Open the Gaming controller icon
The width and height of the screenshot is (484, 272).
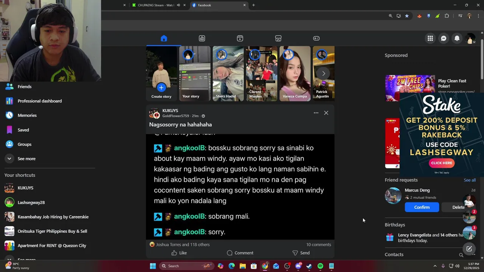pyautogui.click(x=316, y=38)
